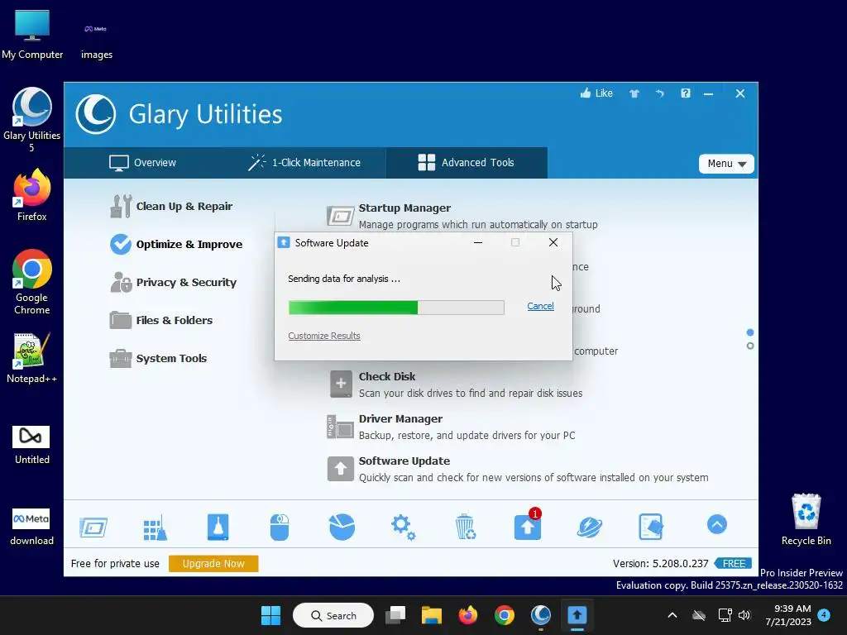847x635 pixels.
Task: Show hidden system tray icons
Action: [x=672, y=615]
